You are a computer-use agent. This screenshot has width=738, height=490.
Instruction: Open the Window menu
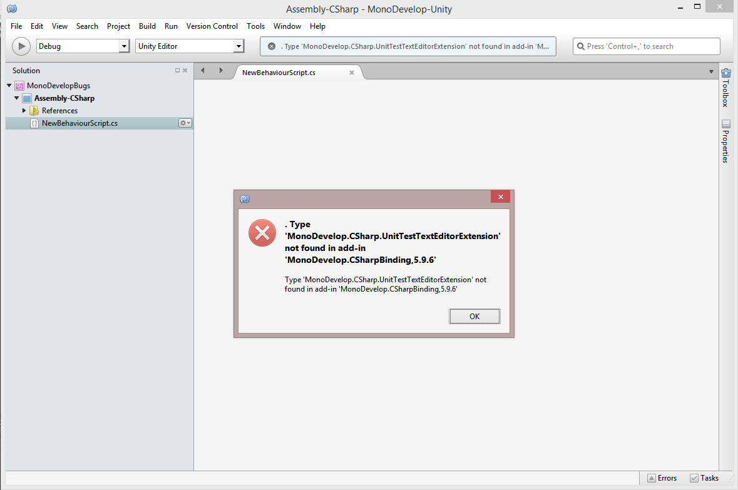(287, 26)
